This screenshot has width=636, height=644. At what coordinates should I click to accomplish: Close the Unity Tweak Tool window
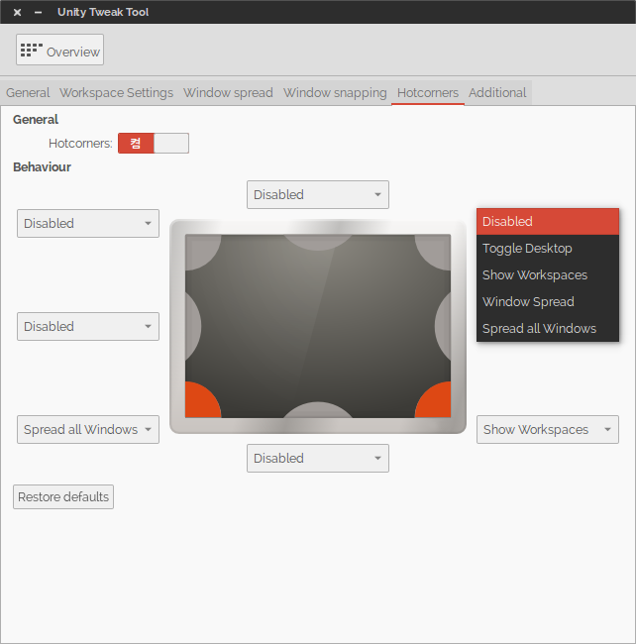[x=17, y=12]
